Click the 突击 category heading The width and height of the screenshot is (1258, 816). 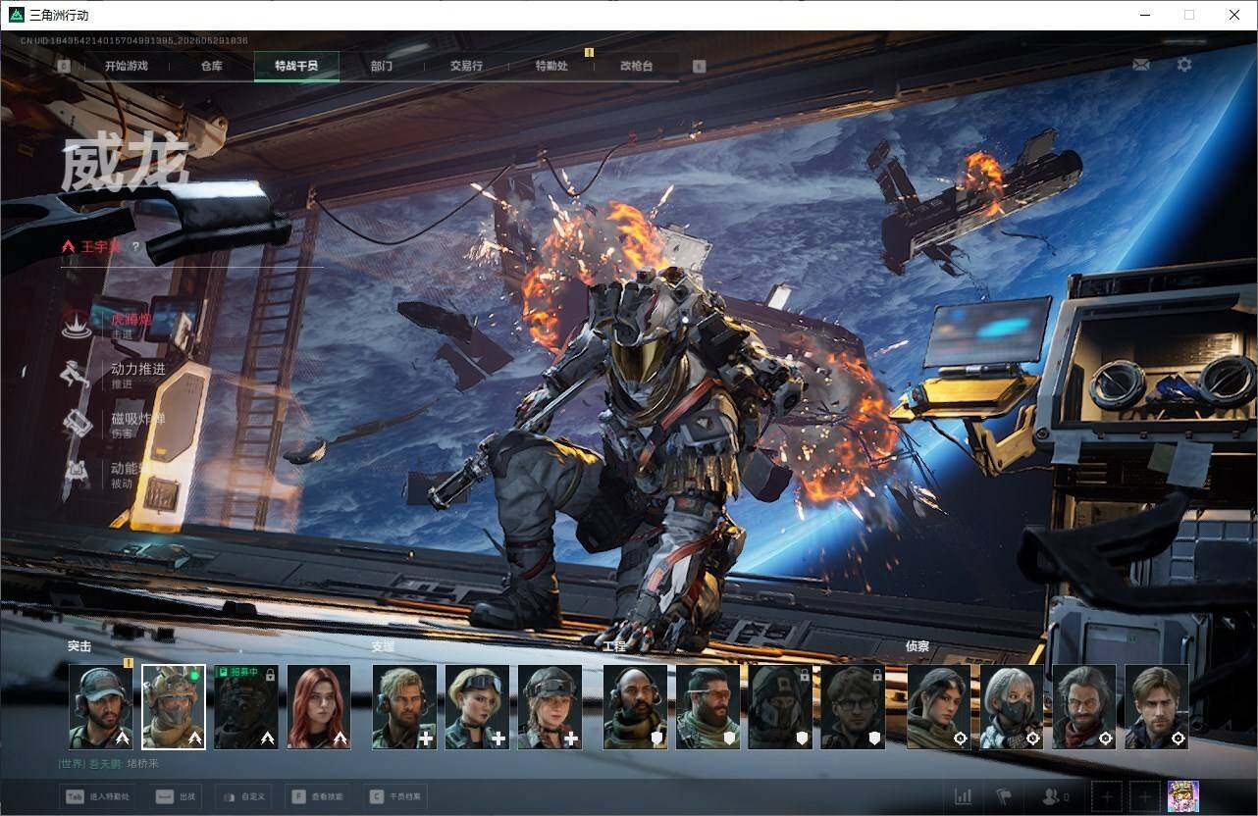[x=79, y=646]
